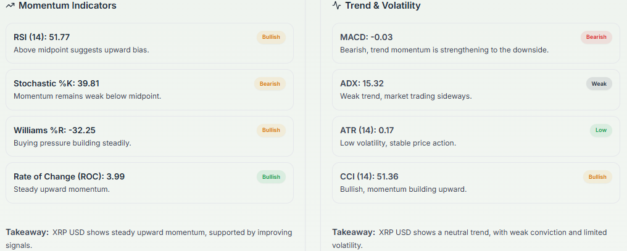
Task: Click the CCI (14): 51.36 heading
Action: coord(369,176)
